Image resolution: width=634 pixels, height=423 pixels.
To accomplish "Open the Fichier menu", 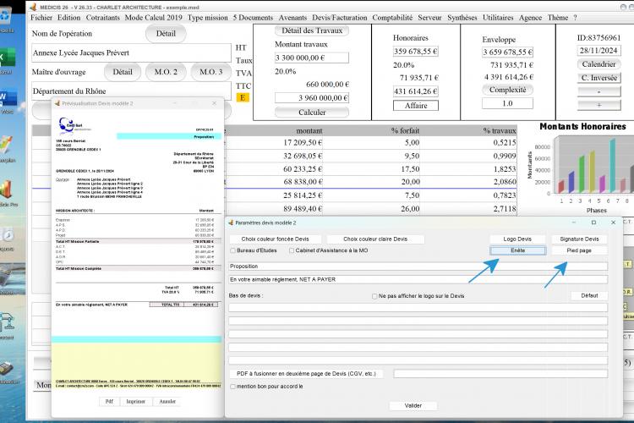I will click(41, 18).
